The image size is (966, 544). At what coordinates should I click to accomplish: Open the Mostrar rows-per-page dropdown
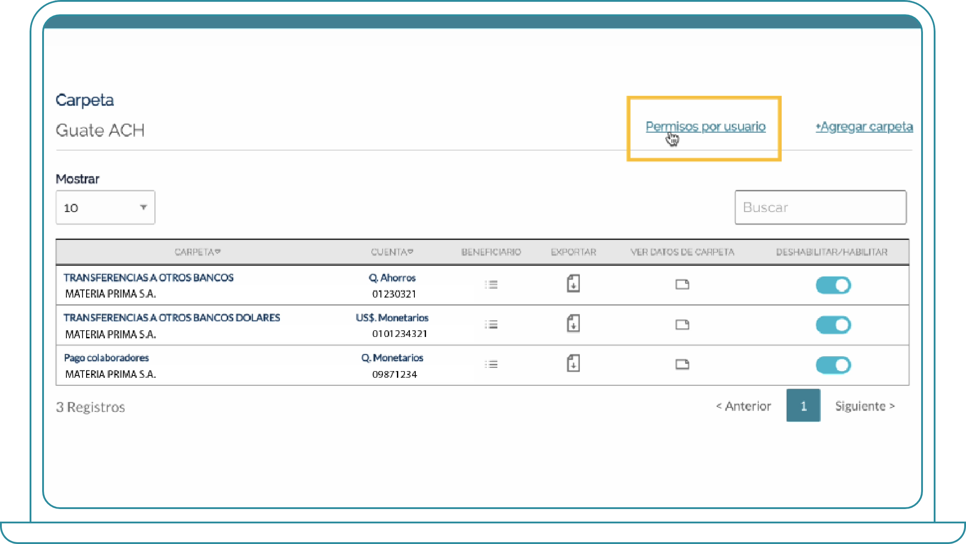tap(105, 207)
